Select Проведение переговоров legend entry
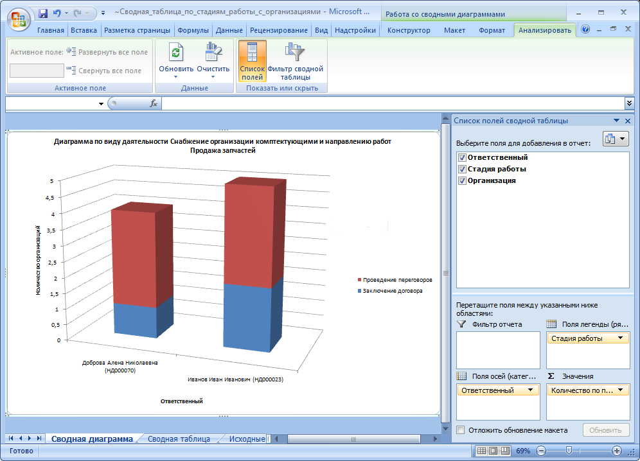The image size is (640, 461). 395,280
